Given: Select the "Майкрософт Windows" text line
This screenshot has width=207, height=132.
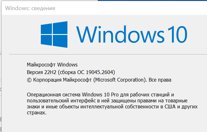Looking at the screenshot, I should [52, 65].
